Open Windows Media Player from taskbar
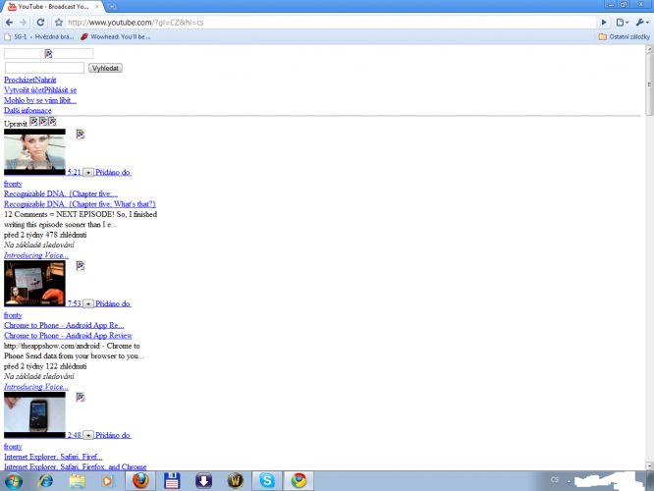Screen dimensions: 654x491 107,481
